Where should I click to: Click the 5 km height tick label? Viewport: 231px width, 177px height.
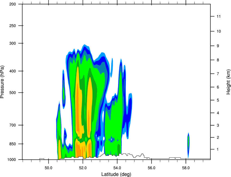click(218, 100)
